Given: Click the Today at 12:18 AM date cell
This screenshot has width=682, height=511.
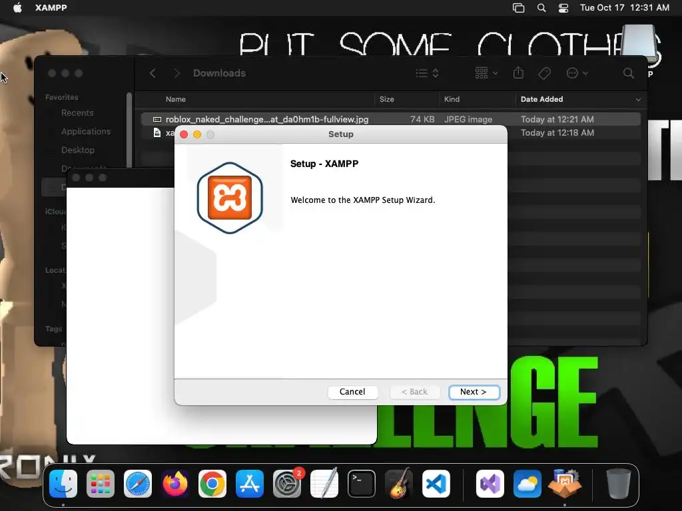Looking at the screenshot, I should pyautogui.click(x=557, y=132).
